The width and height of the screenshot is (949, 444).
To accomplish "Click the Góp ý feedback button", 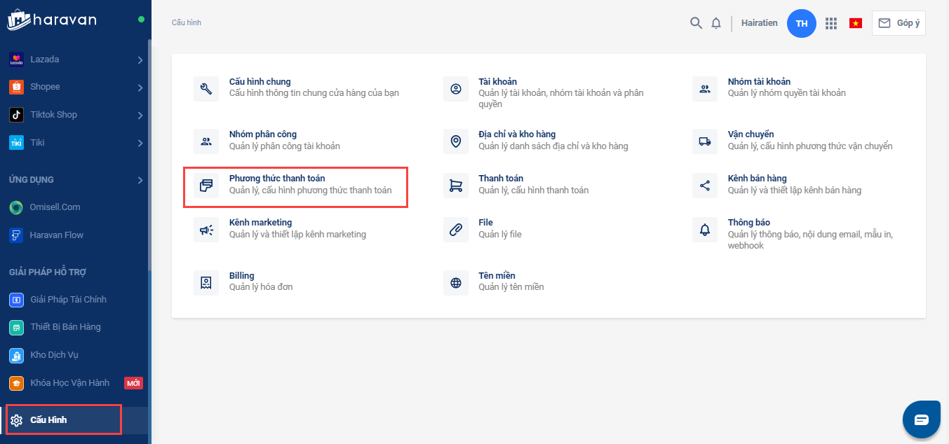I will (x=898, y=23).
